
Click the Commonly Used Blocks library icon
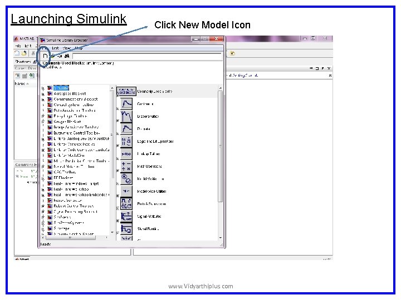tap(126, 91)
